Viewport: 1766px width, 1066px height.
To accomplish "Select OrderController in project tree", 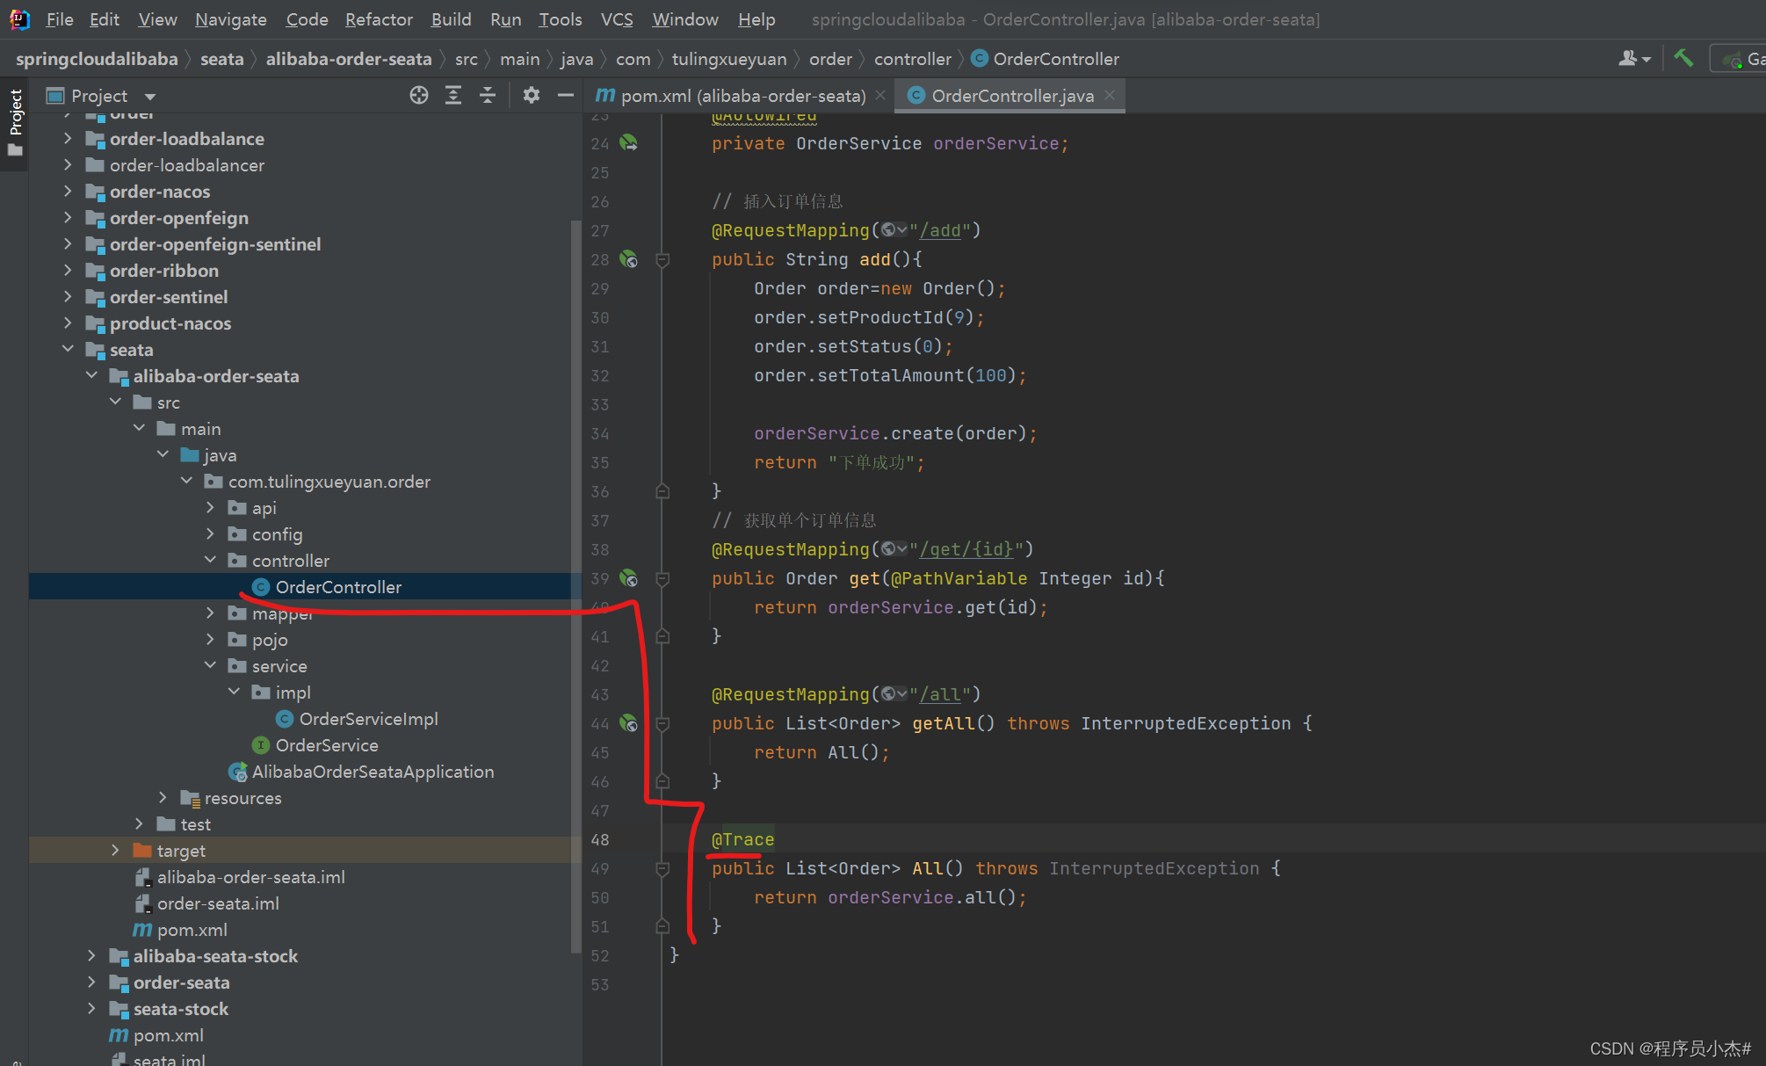I will 338,587.
